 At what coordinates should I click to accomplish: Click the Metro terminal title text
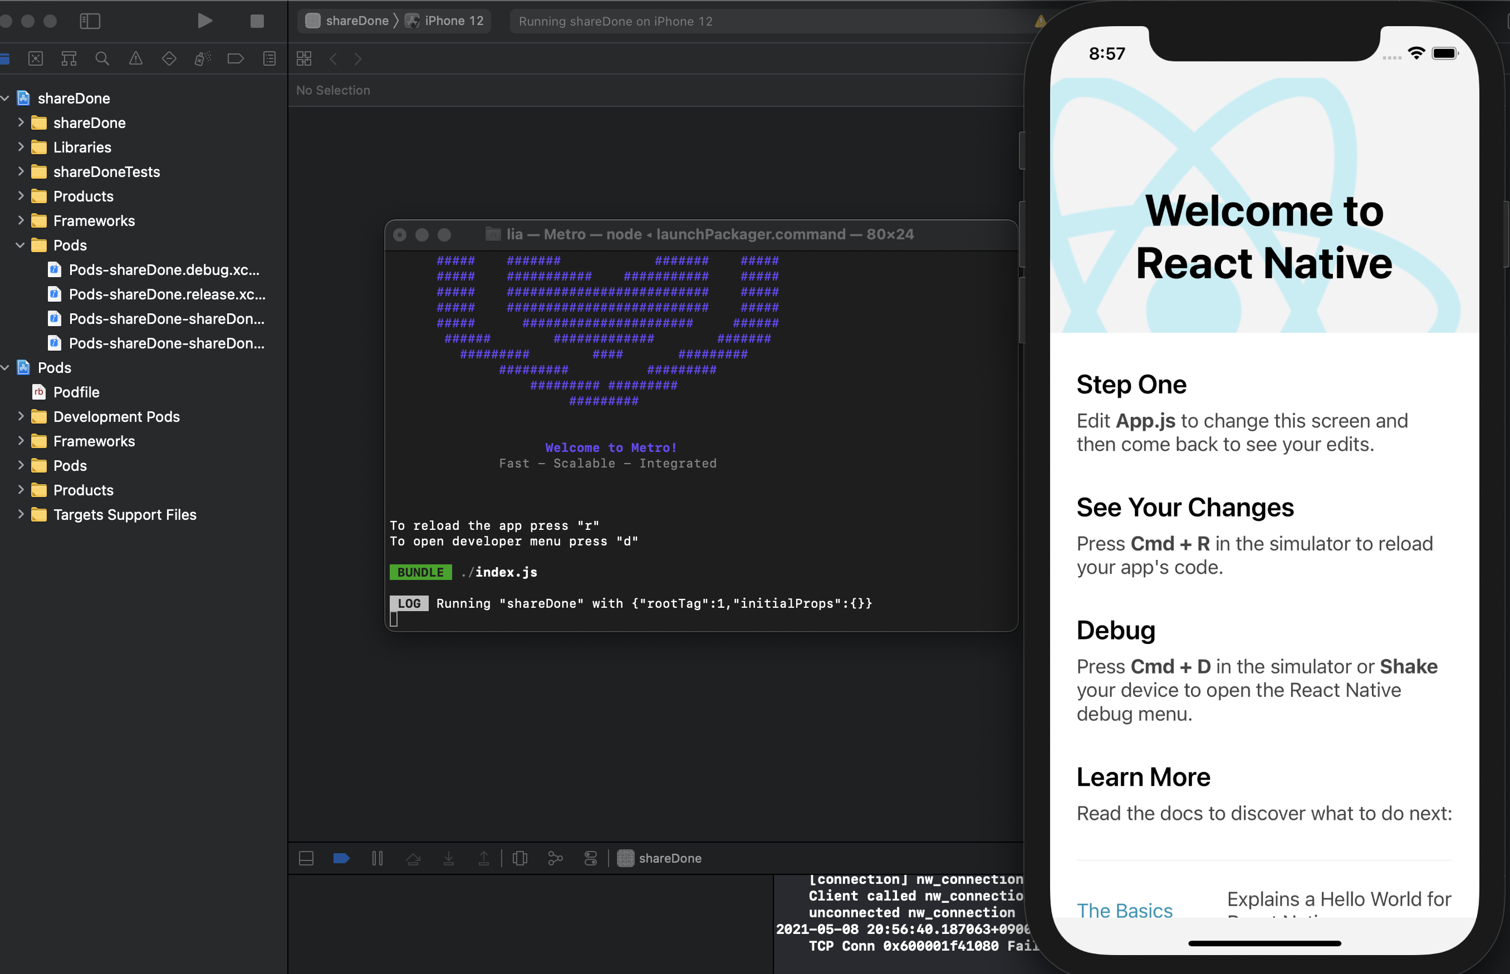(710, 234)
